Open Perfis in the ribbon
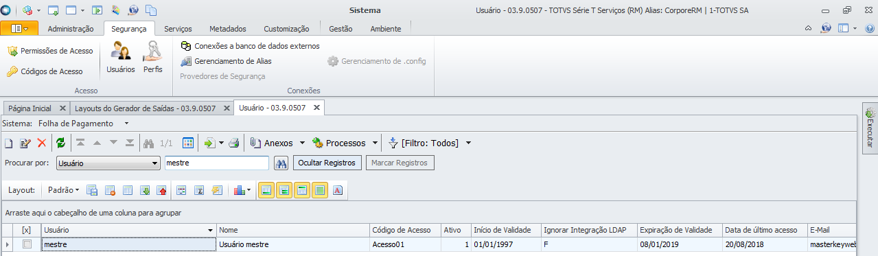 (x=152, y=58)
